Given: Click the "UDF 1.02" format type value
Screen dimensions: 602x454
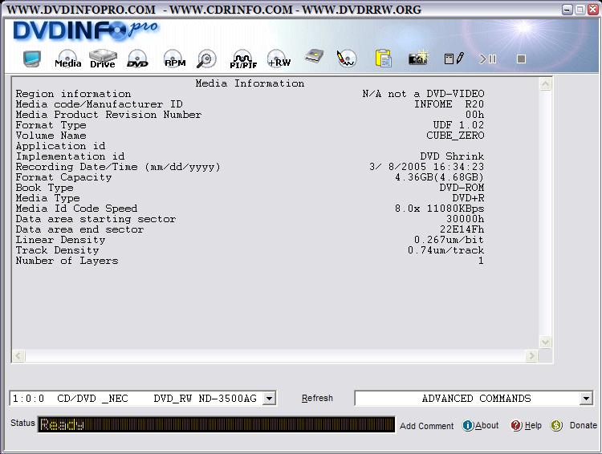Looking at the screenshot, I should [x=458, y=125].
